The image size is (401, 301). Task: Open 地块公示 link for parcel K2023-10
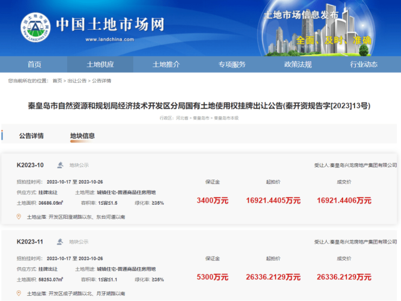click(x=79, y=165)
